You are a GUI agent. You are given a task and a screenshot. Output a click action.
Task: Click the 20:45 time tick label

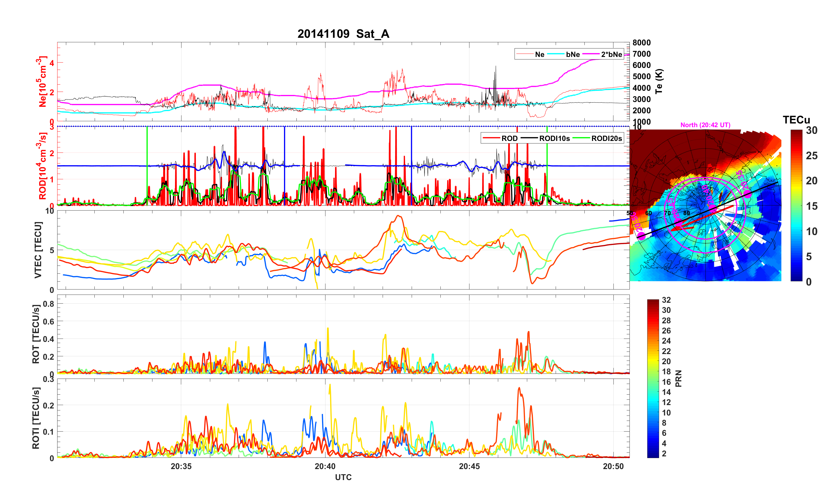coord(469,467)
